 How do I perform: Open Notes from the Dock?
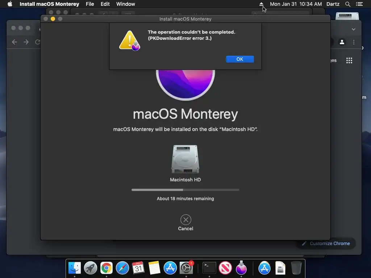154,268
